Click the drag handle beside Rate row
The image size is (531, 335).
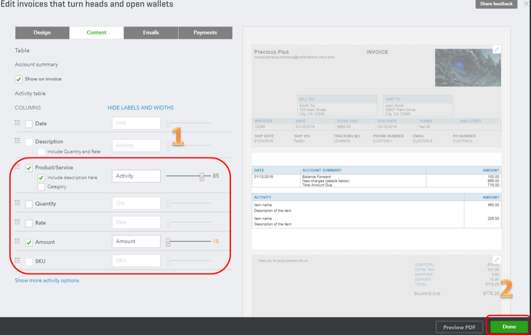click(17, 222)
